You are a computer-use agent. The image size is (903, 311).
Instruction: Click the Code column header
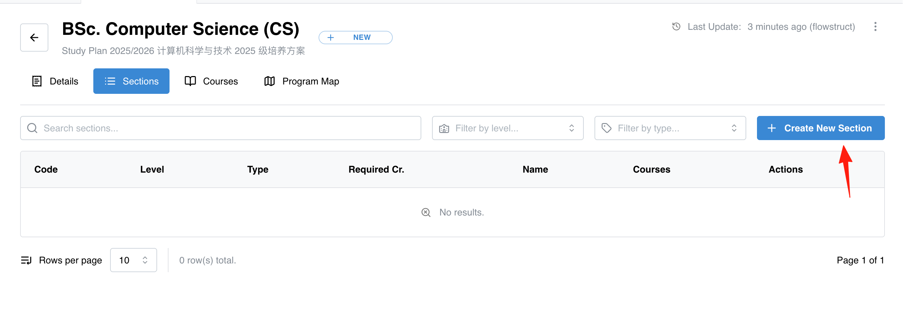pyautogui.click(x=46, y=169)
